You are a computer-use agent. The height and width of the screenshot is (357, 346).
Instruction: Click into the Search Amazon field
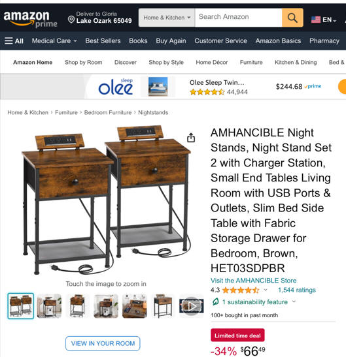click(239, 18)
